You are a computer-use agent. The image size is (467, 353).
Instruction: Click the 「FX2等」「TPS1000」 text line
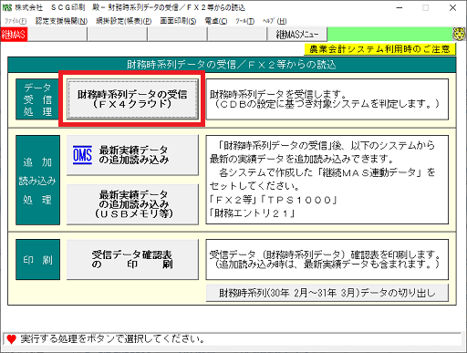tap(273, 200)
